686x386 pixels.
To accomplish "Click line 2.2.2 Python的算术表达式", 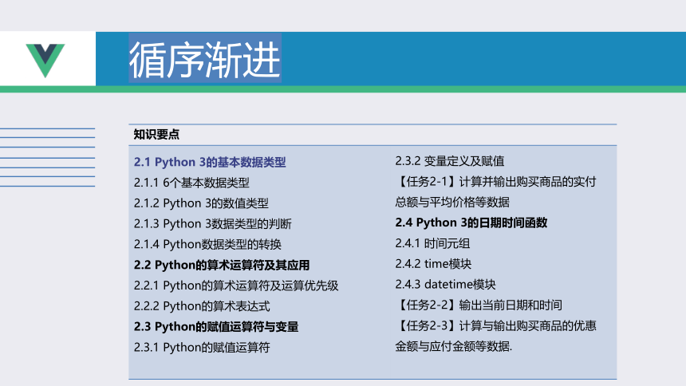I will coord(202,306).
